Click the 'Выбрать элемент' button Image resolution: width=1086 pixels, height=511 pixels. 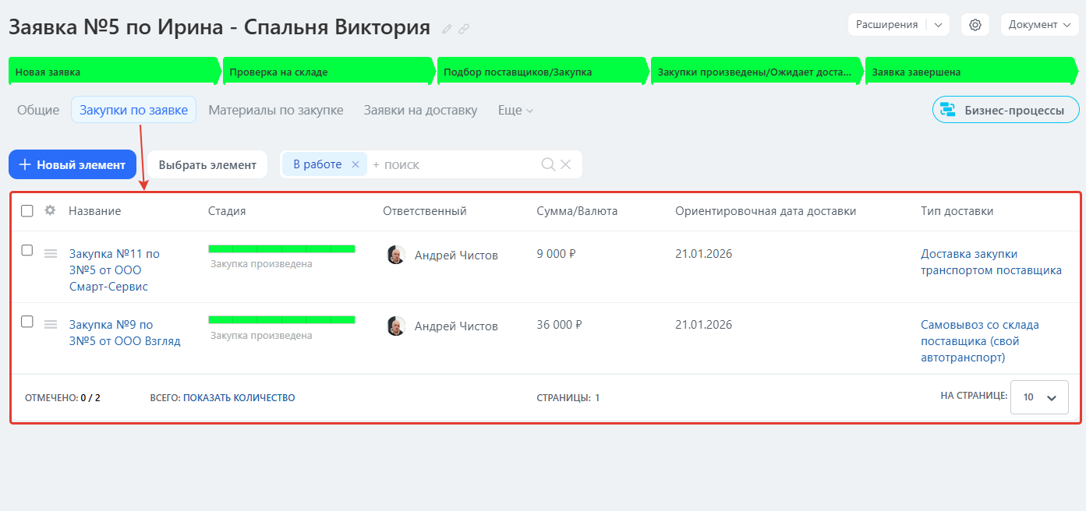pyautogui.click(x=207, y=164)
